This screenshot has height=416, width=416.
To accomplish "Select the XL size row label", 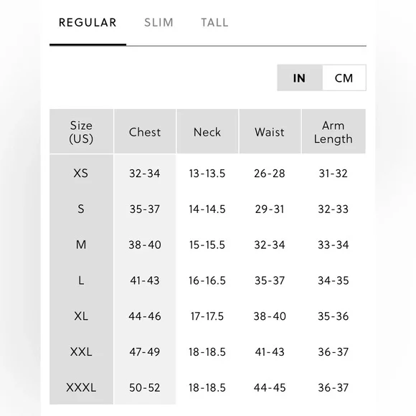I will [81, 316].
